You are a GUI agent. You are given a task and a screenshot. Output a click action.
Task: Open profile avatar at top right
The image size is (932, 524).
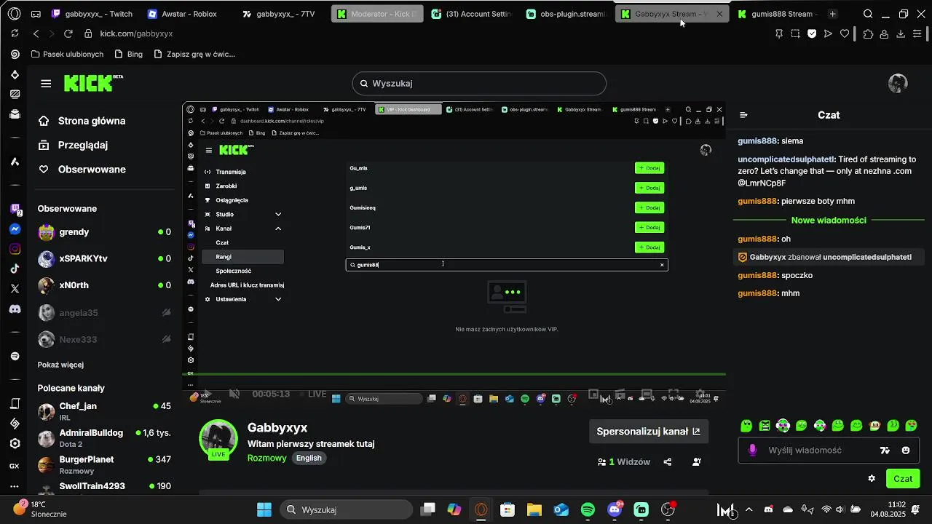[x=898, y=84]
